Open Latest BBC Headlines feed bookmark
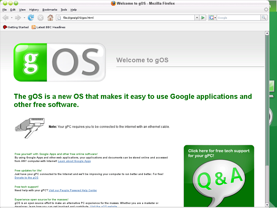Screen dimensions: 277x208 [x=48, y=27]
